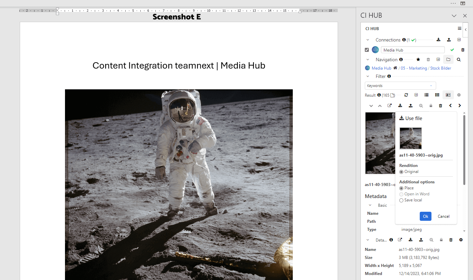473x280 pixels.
Task: Click settings gear in the Details row
Action: [x=461, y=240]
